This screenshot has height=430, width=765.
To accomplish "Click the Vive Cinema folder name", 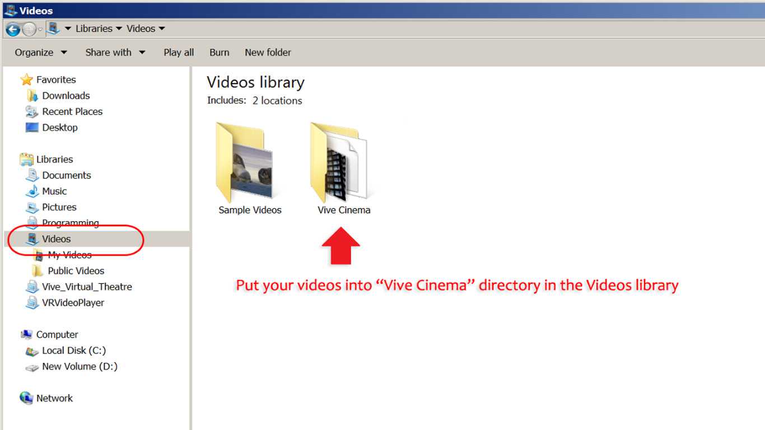I will click(x=344, y=211).
